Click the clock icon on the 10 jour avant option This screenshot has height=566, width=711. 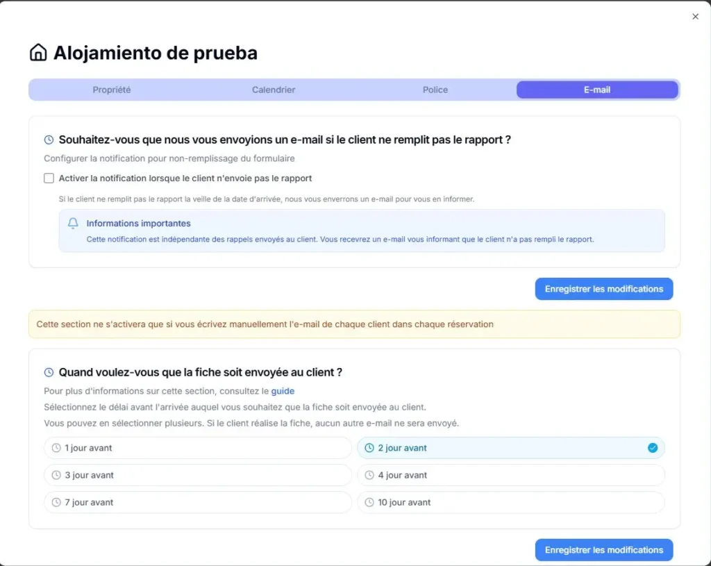coord(369,502)
